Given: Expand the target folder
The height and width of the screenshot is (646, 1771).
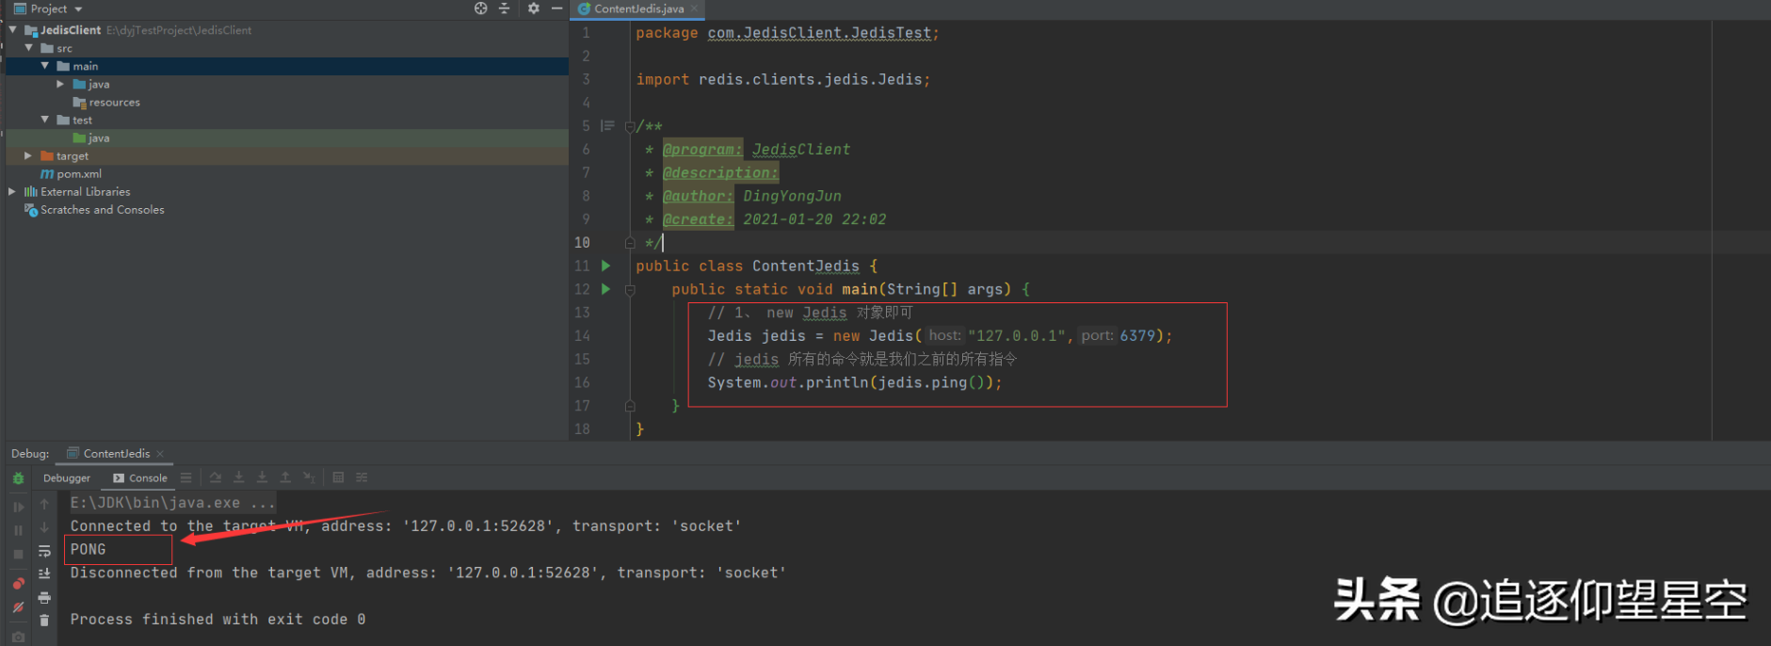Looking at the screenshot, I should pos(28,155).
